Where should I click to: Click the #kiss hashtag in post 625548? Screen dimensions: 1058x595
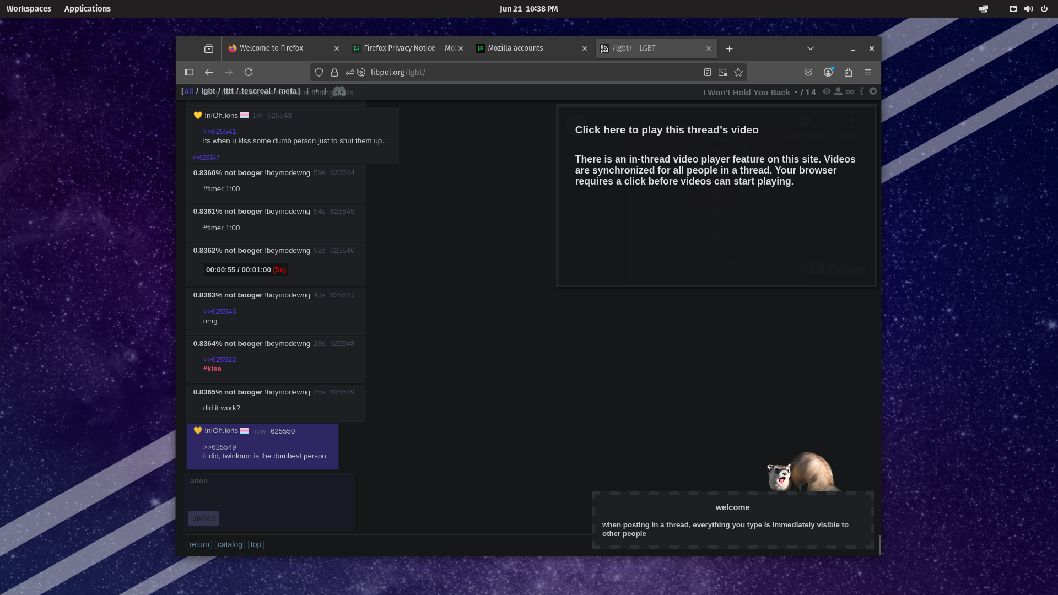[x=212, y=369]
